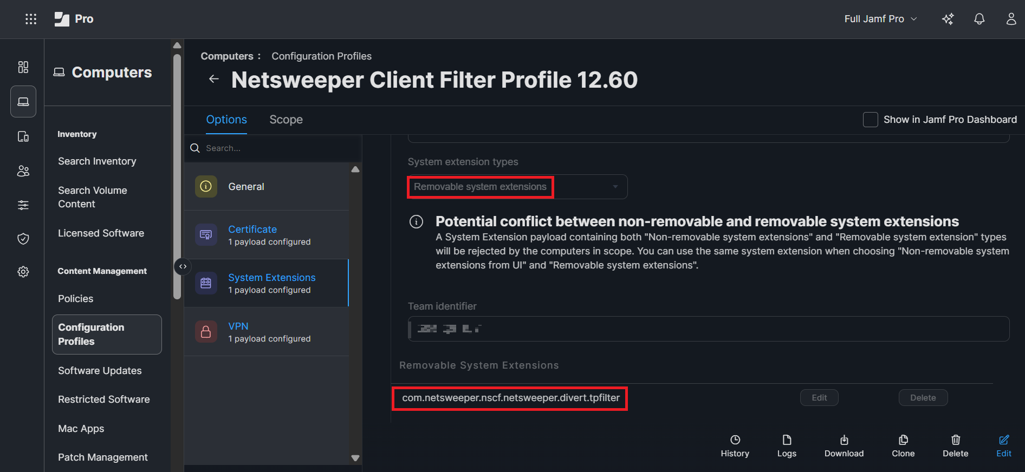Click the search magnifier icon

point(195,148)
